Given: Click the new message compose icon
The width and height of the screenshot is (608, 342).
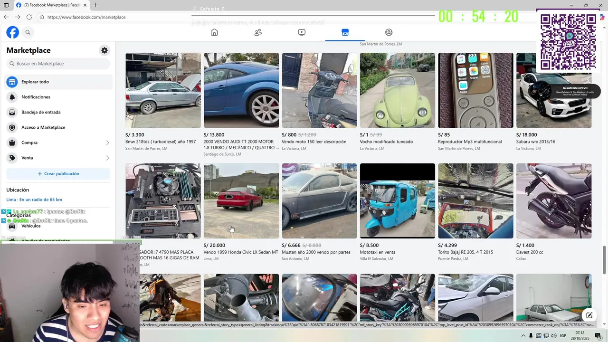Looking at the screenshot, I should (x=589, y=315).
